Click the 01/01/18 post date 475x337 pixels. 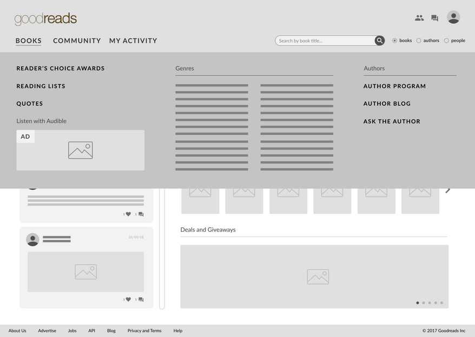tap(136, 237)
